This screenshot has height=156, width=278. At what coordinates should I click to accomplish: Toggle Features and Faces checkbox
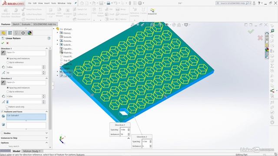(2, 112)
